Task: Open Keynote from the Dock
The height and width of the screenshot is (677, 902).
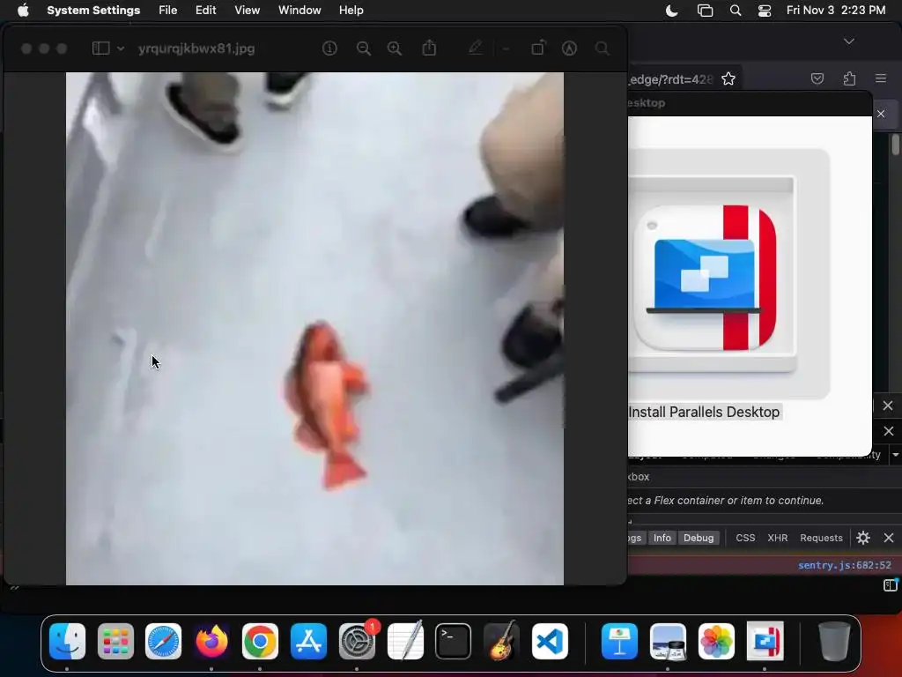Action: tap(619, 642)
